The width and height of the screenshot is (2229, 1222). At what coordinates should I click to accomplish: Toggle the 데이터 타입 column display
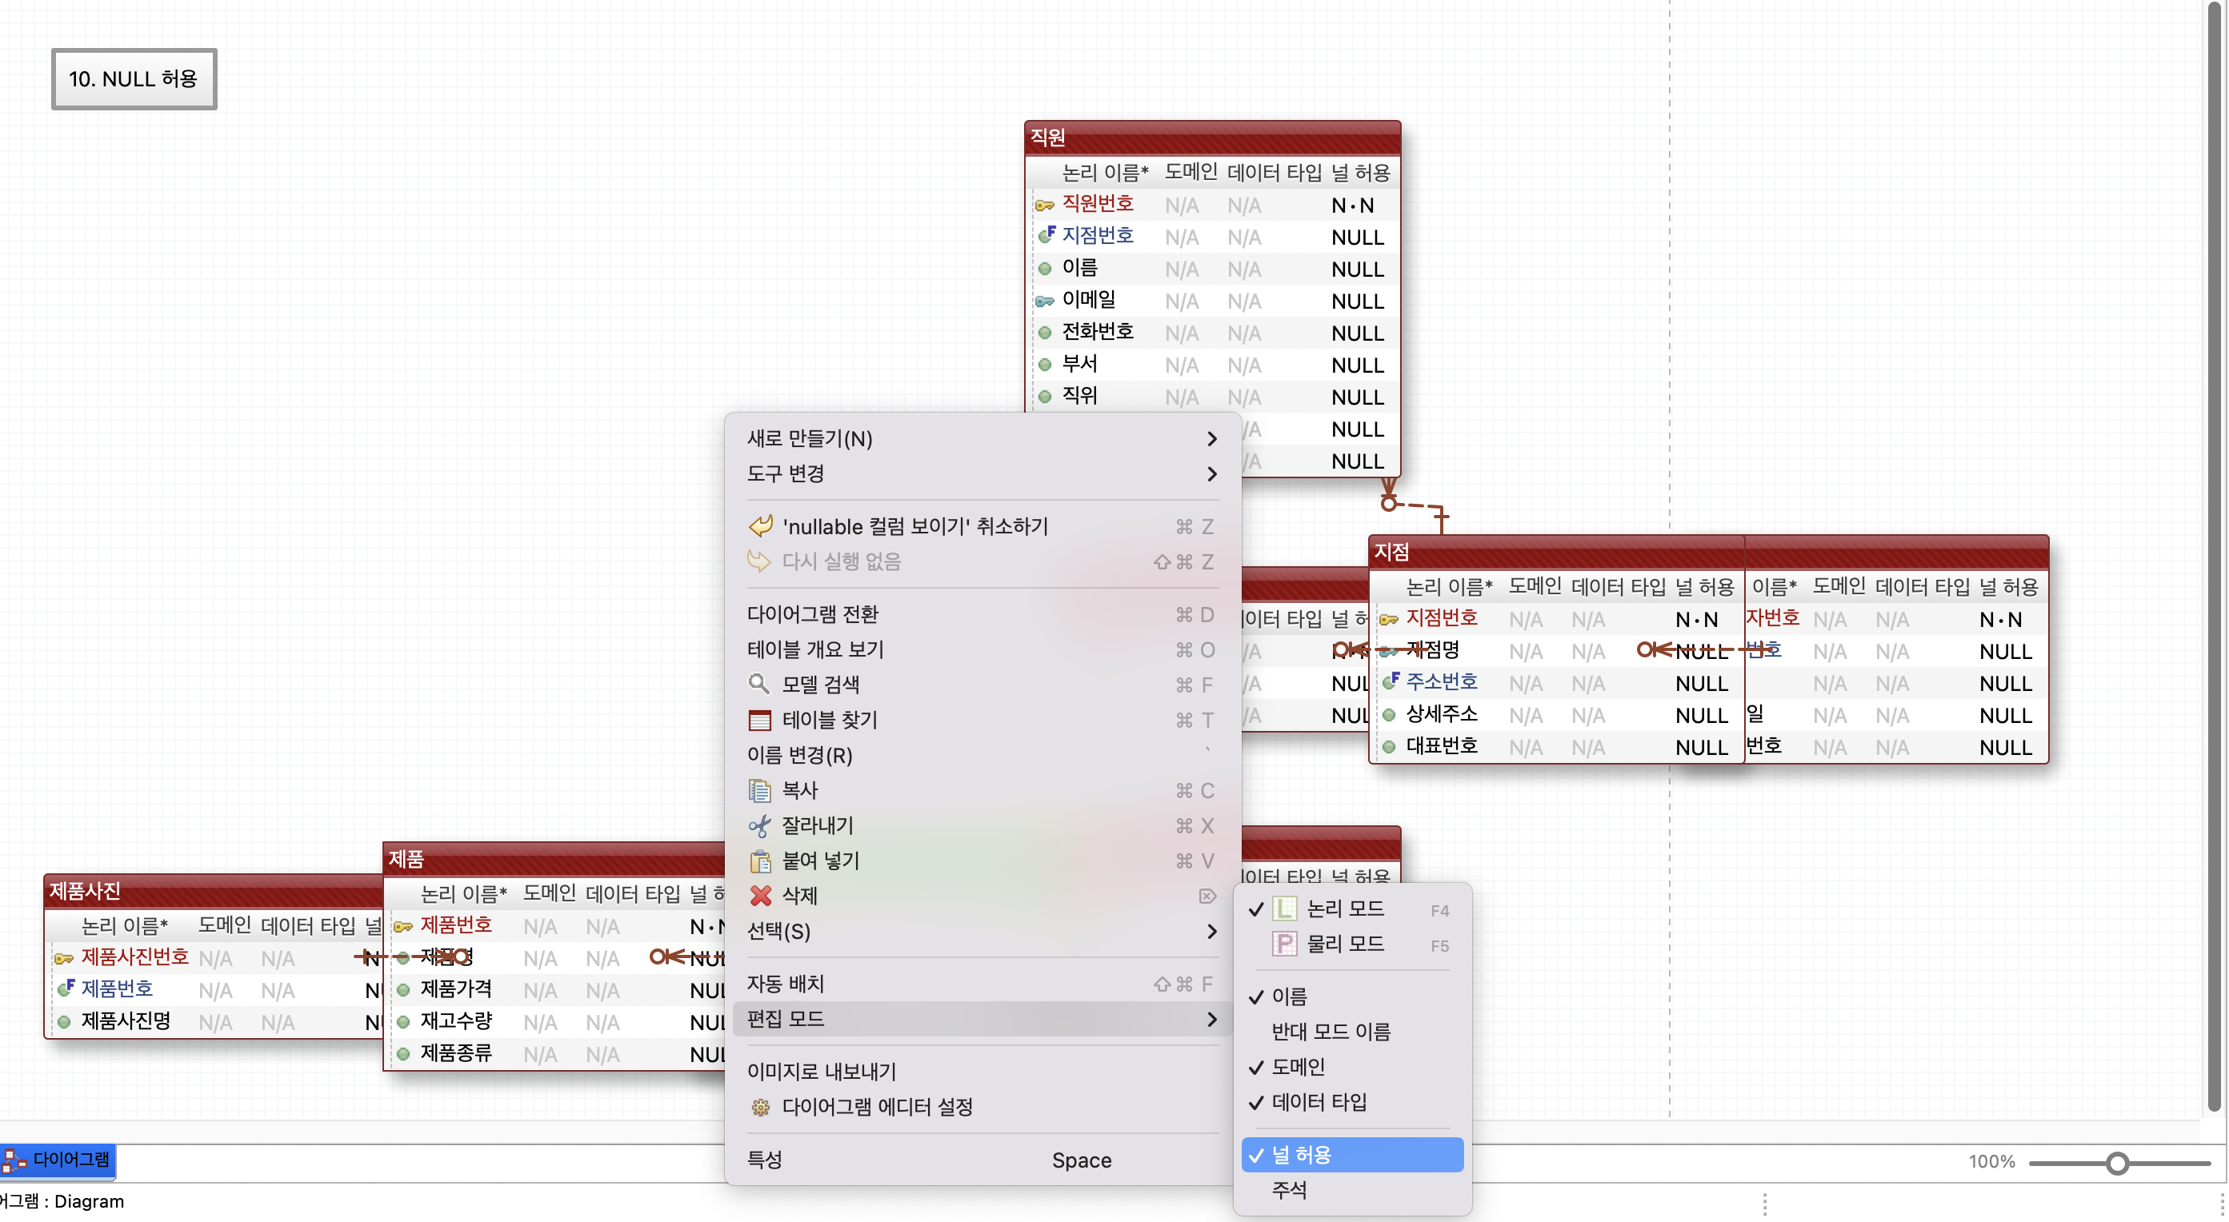pos(1318,1103)
